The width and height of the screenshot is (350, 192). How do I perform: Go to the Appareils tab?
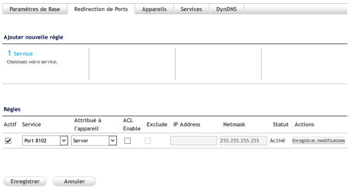(x=154, y=9)
